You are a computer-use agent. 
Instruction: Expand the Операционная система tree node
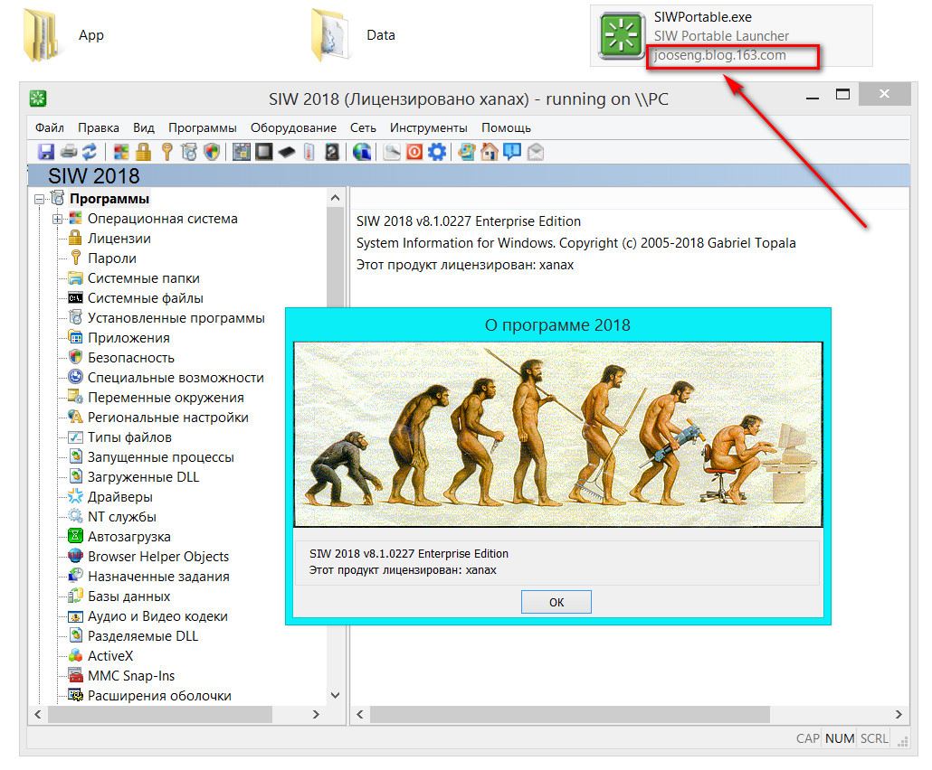coord(58,220)
